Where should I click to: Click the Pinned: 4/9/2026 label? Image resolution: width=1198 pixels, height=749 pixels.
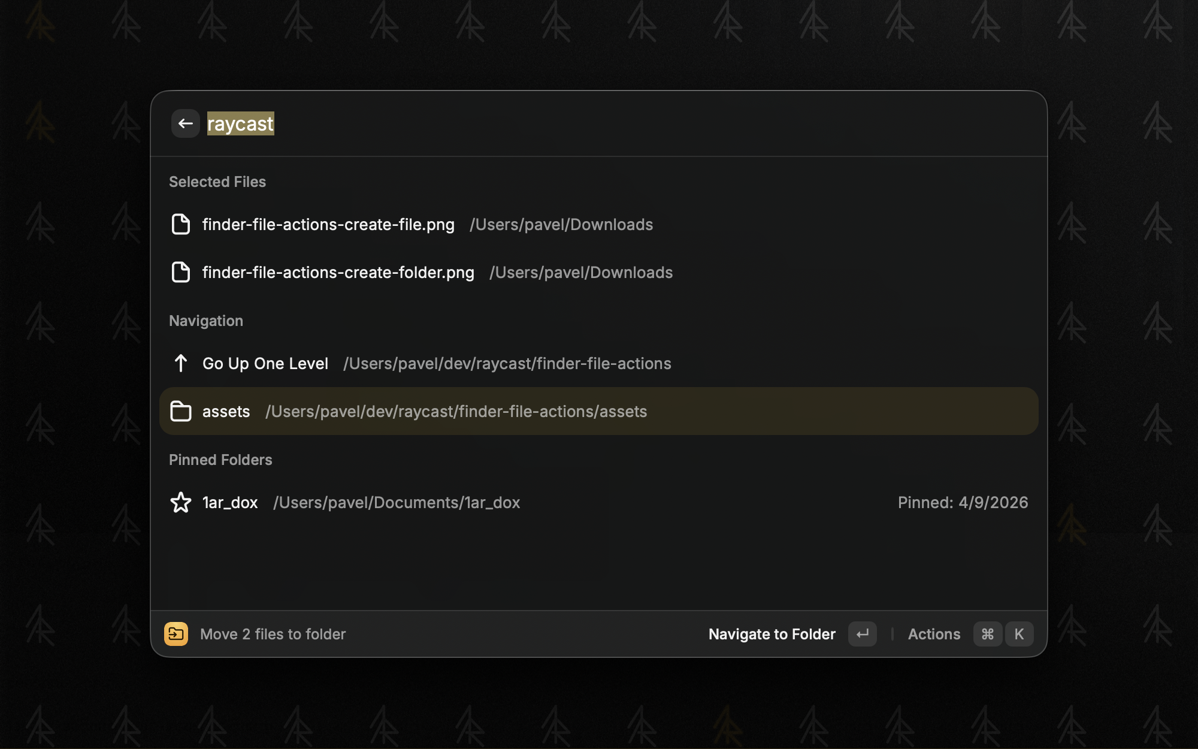[x=963, y=502]
